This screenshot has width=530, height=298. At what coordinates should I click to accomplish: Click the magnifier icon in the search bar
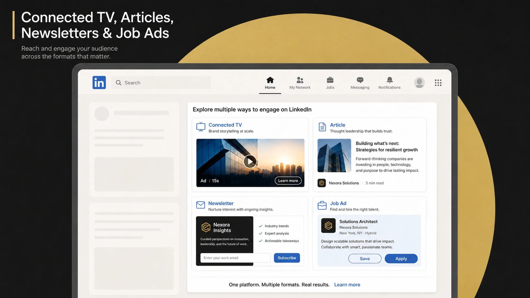[118, 83]
